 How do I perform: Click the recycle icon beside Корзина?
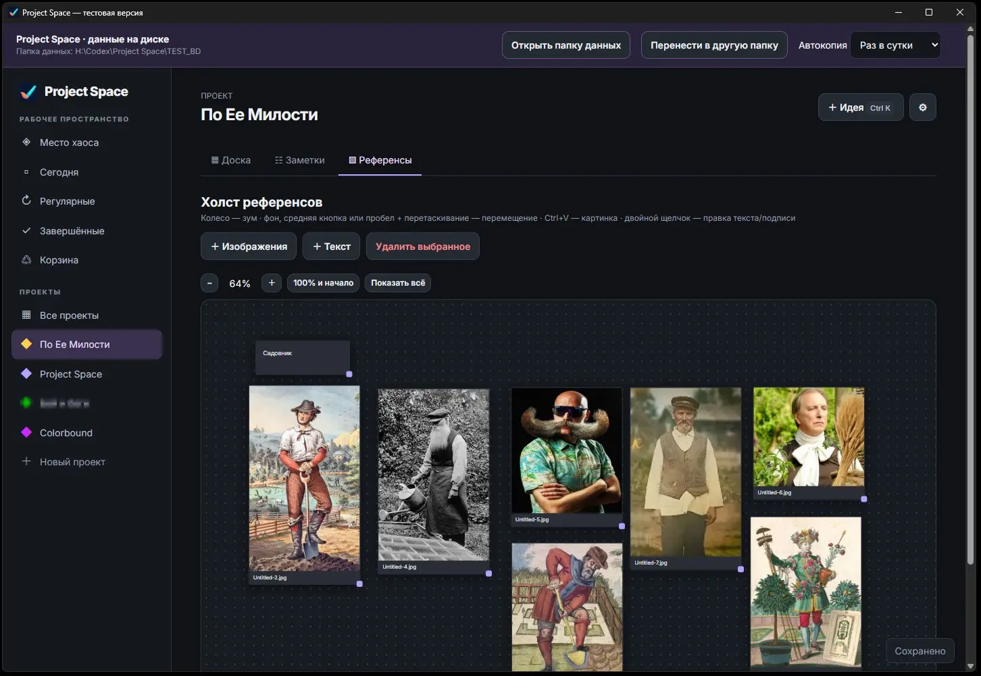click(26, 259)
